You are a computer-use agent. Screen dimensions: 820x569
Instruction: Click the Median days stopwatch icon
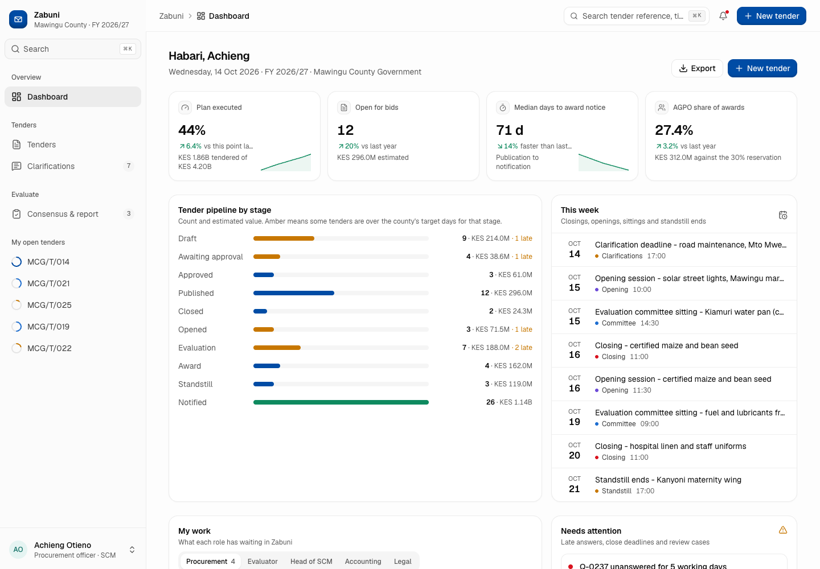click(x=503, y=108)
